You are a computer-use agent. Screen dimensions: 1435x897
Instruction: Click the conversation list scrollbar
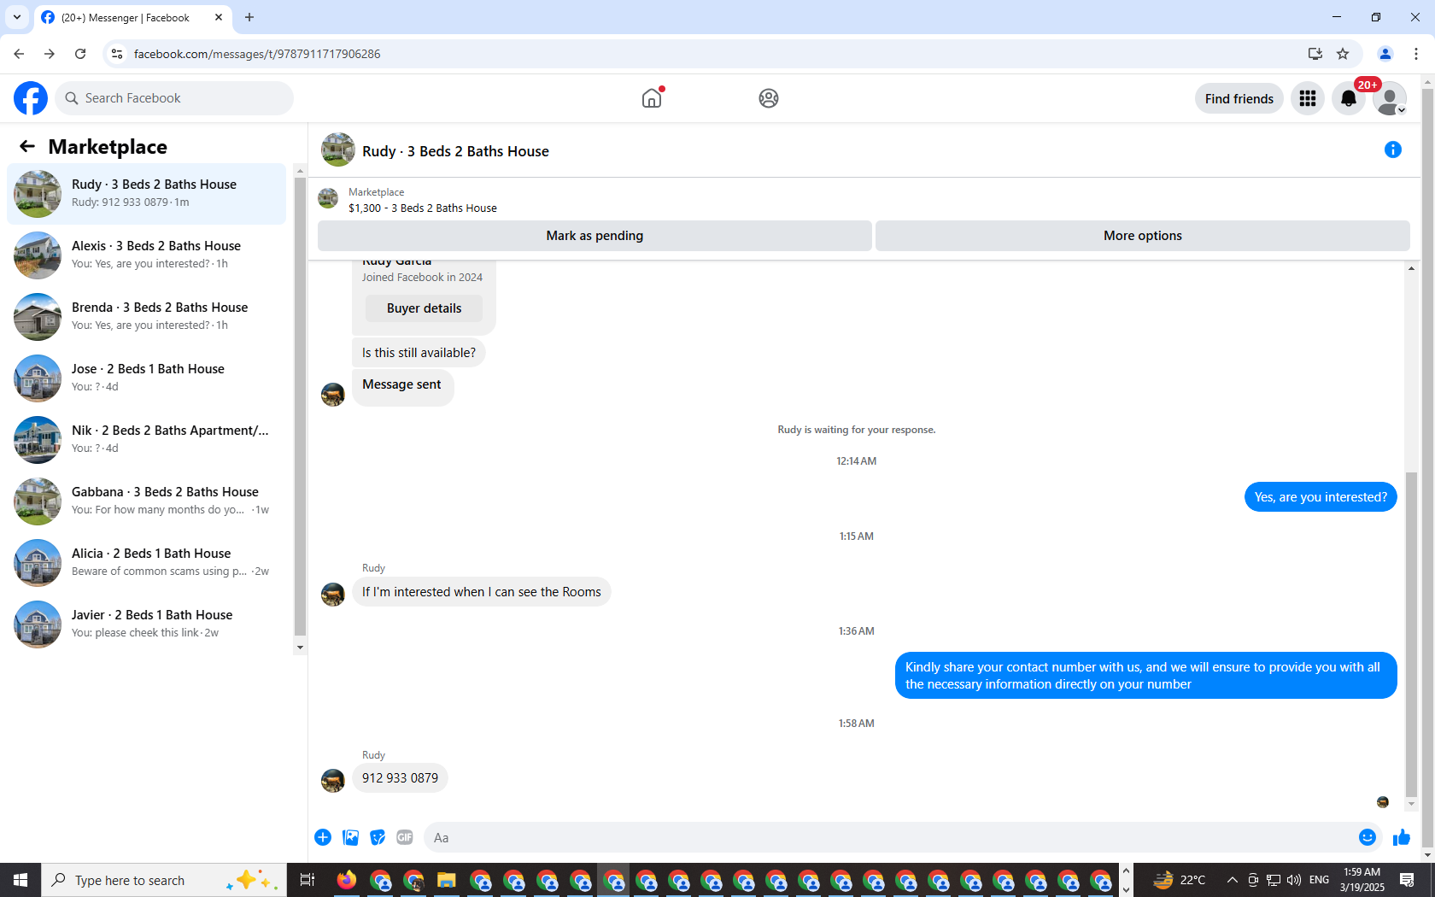(x=300, y=406)
